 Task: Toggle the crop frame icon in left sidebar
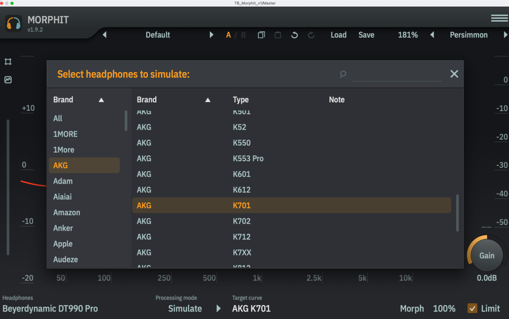tap(8, 62)
